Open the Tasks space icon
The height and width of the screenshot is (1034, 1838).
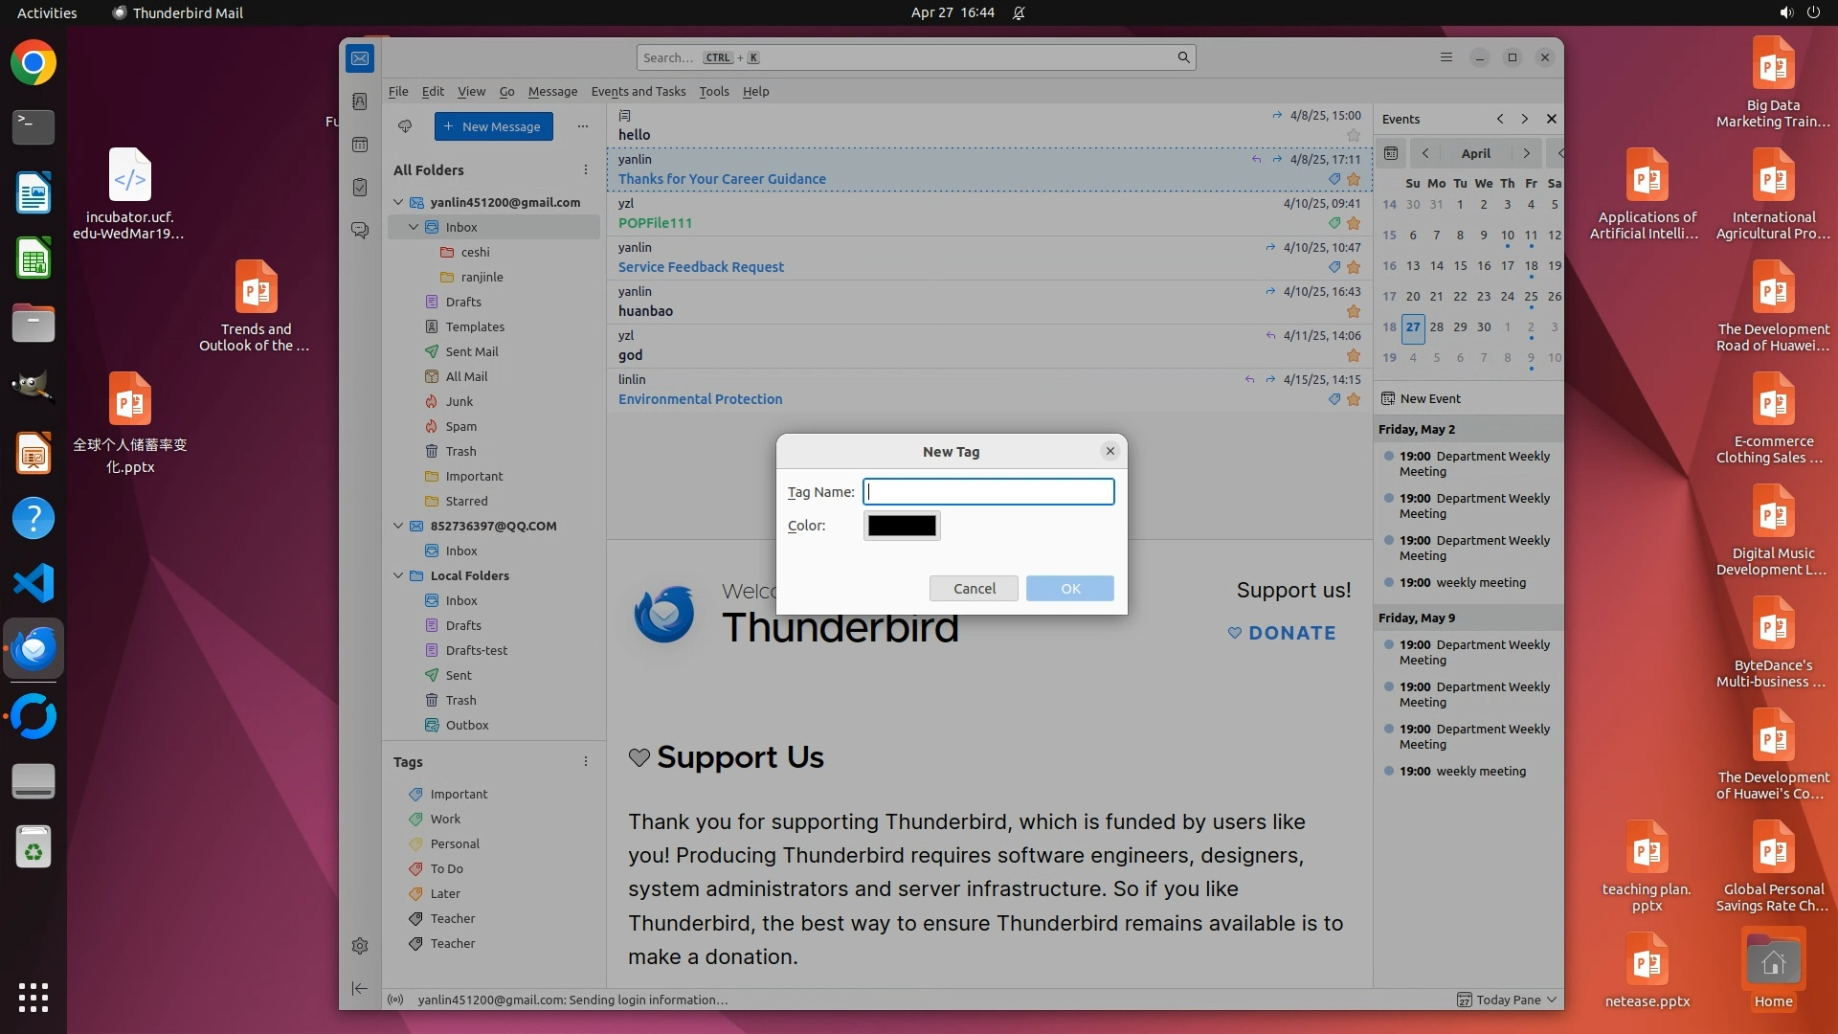point(360,188)
